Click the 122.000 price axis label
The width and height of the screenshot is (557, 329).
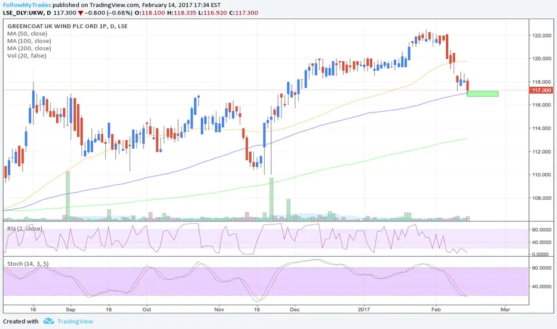pos(541,35)
